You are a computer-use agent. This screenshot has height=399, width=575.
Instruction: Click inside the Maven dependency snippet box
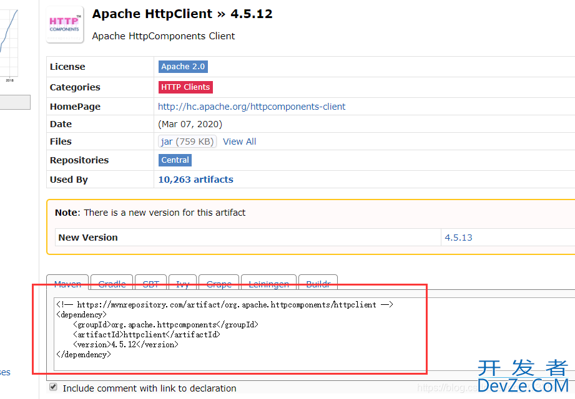click(x=314, y=334)
